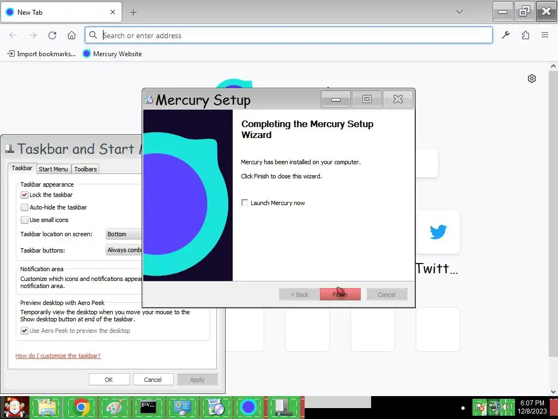Click the Taskbar properties title bar icon
Viewport: 558px width, 419px height.
click(x=10, y=148)
